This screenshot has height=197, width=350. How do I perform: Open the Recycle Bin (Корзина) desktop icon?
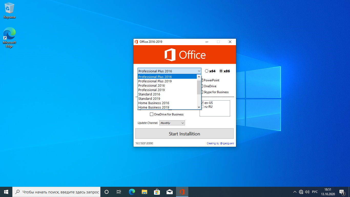point(9,11)
